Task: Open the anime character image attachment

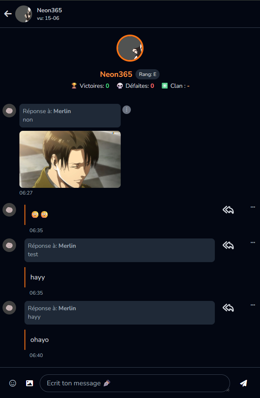Action: click(70, 159)
